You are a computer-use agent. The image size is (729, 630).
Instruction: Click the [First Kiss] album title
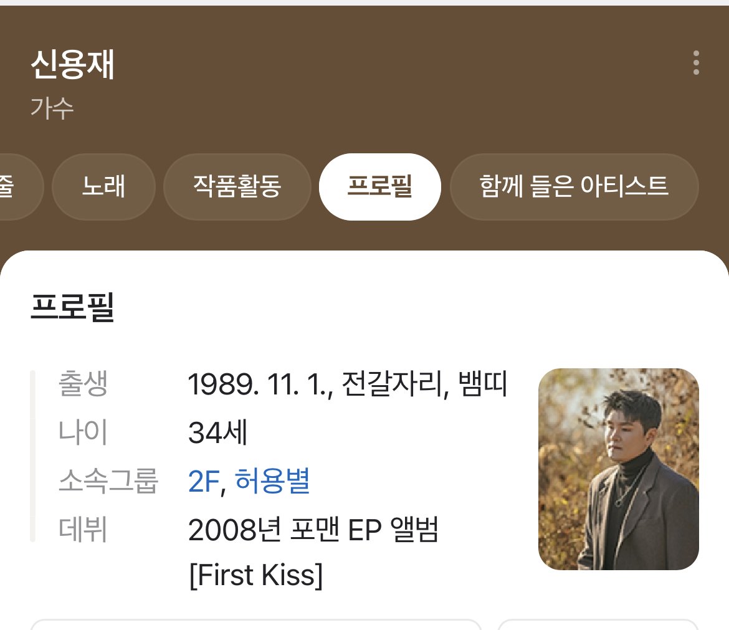click(255, 575)
